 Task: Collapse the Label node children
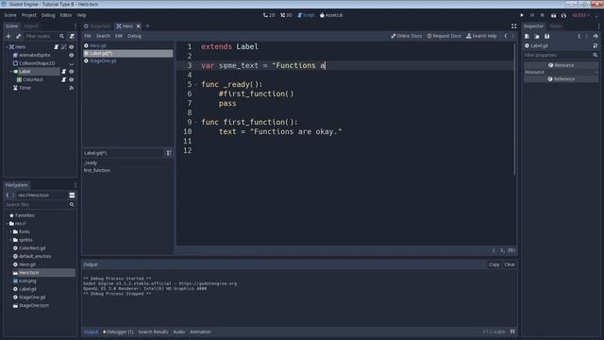point(11,72)
